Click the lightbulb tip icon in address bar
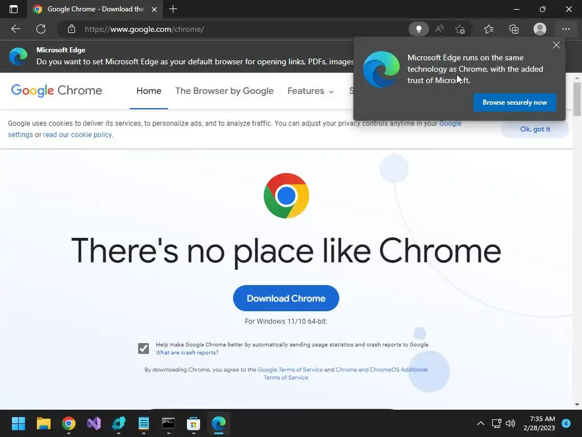 (419, 29)
